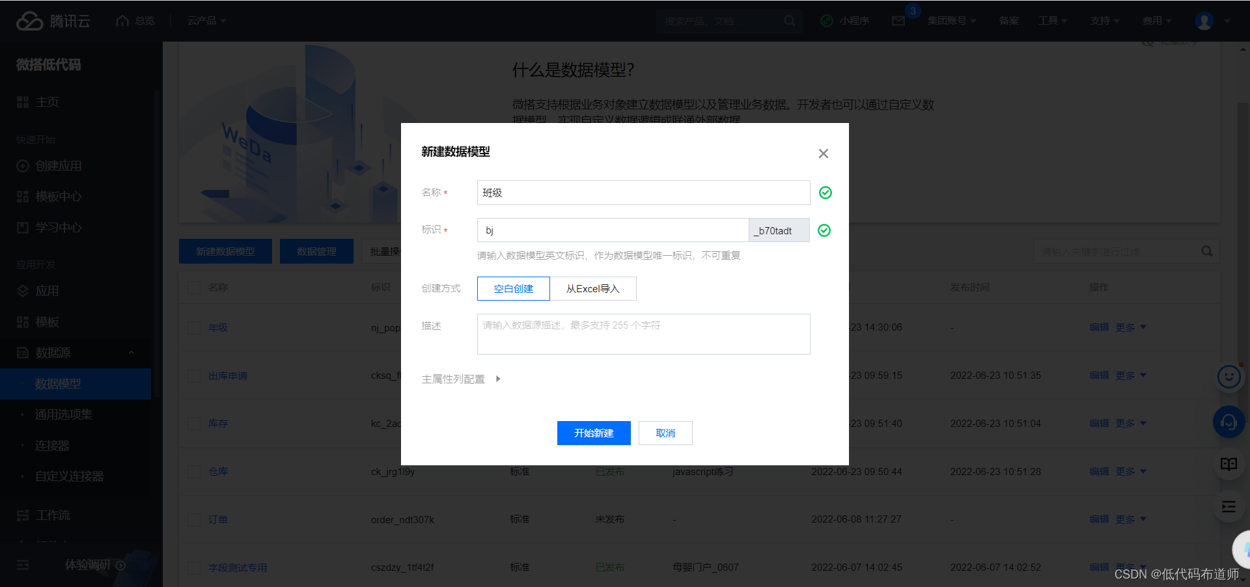Click 编辑 for the 订单 row
The height and width of the screenshot is (587, 1250).
1099,519
